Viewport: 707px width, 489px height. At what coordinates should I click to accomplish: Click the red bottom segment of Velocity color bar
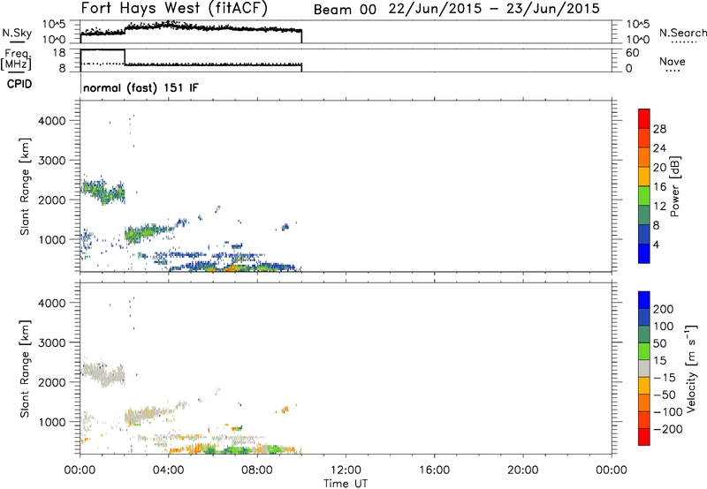(x=644, y=437)
